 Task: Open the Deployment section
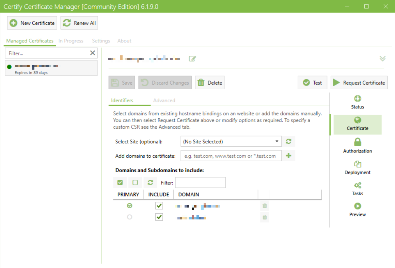(358, 167)
